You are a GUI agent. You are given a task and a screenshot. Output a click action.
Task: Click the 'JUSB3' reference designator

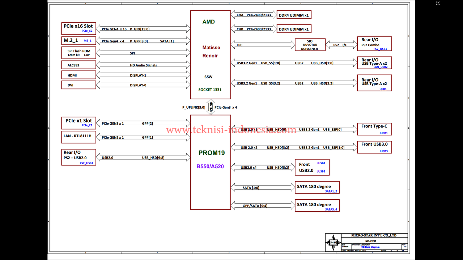[x=383, y=151]
